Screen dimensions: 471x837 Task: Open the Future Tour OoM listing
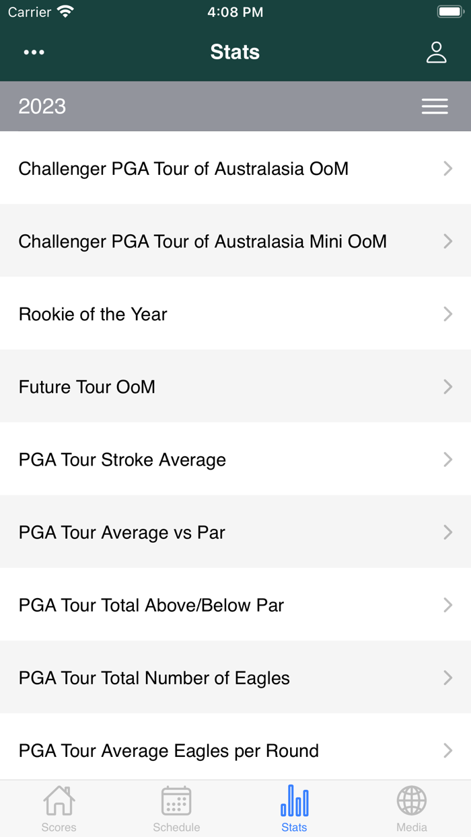click(235, 387)
